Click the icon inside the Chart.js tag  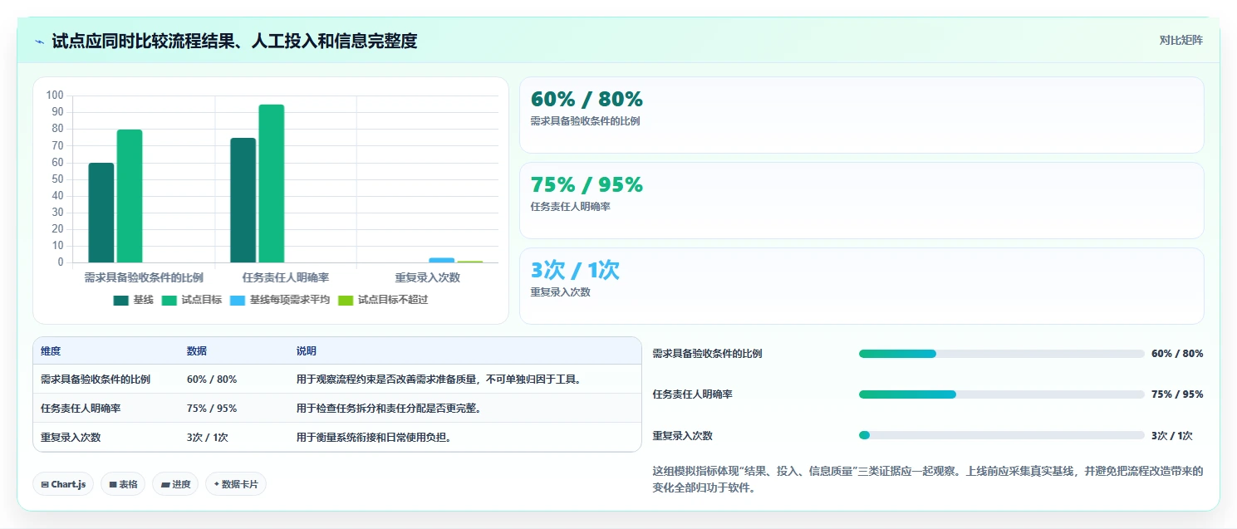(x=45, y=484)
